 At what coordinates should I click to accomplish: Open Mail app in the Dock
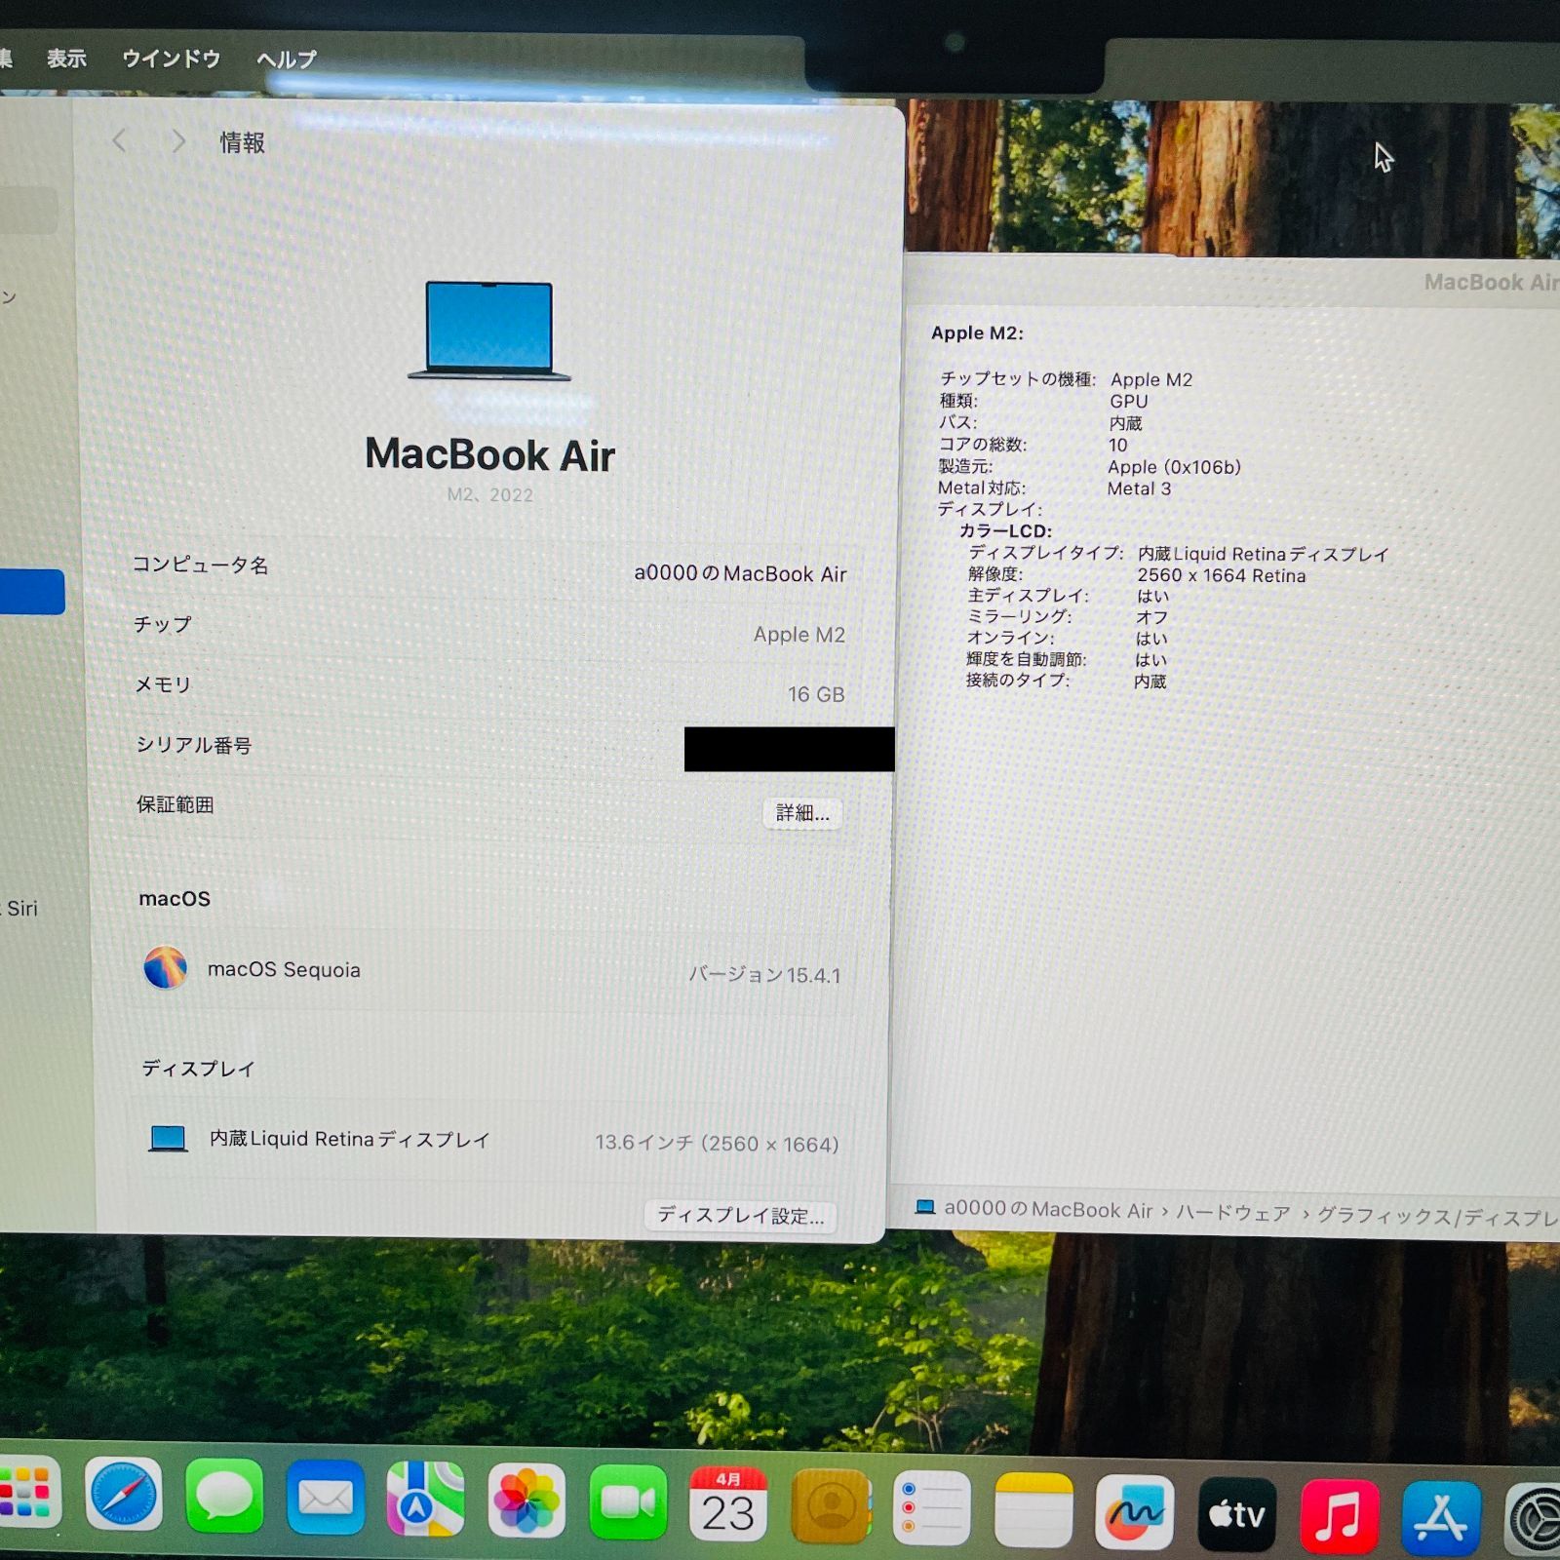[325, 1498]
